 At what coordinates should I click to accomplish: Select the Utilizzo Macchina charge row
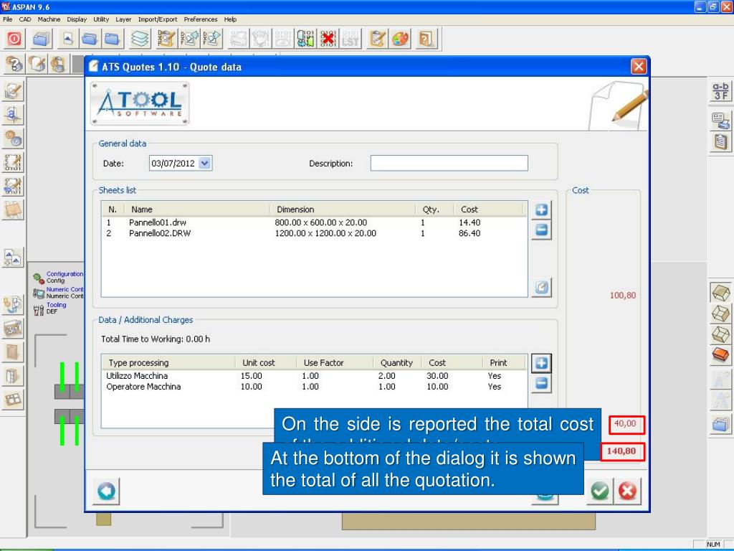pos(314,376)
